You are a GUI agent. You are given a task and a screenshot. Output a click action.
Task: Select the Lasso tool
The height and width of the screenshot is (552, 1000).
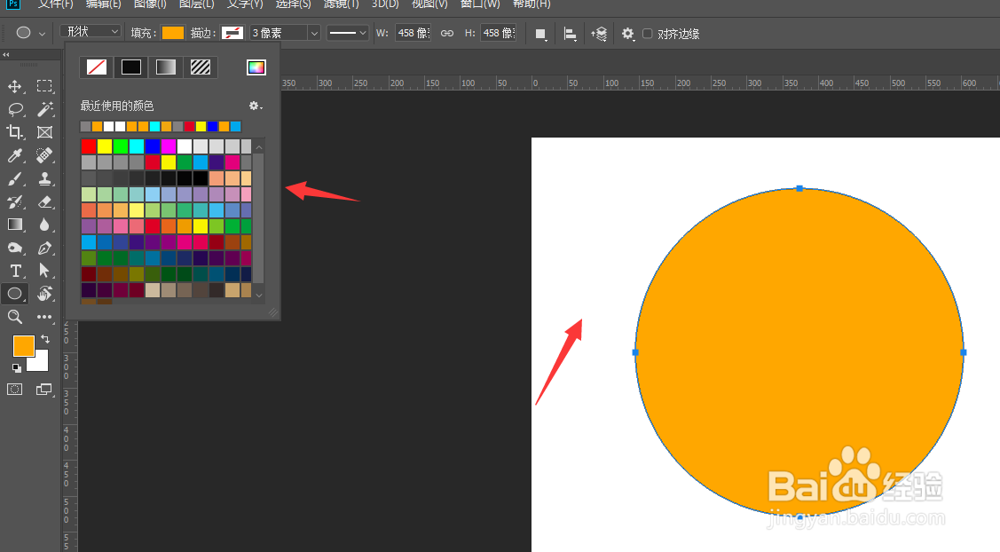tap(15, 109)
